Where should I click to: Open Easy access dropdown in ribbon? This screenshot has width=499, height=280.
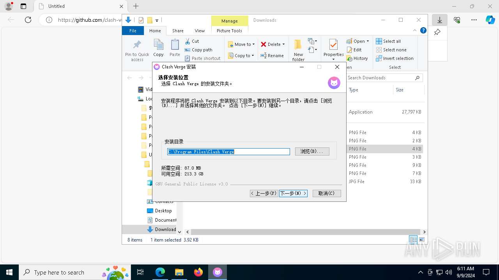tap(312, 50)
